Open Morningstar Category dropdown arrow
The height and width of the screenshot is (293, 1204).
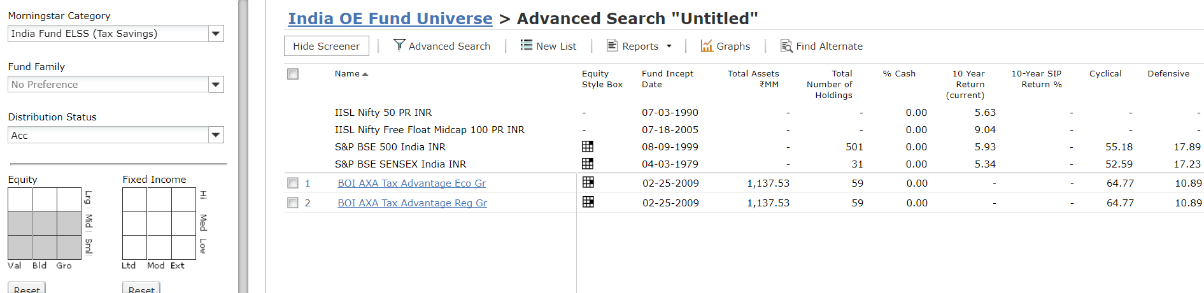click(216, 33)
